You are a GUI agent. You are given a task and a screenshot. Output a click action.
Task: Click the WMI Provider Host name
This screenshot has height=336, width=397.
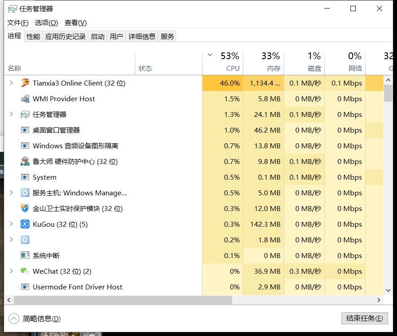pos(64,99)
